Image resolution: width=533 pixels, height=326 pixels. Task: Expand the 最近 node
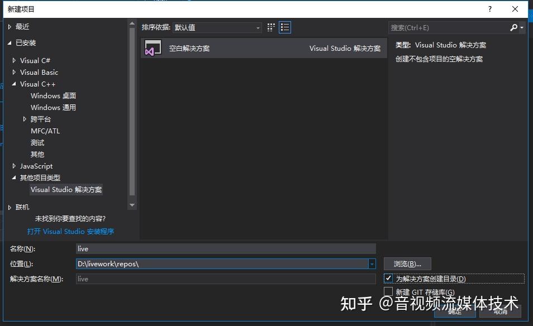coord(9,26)
